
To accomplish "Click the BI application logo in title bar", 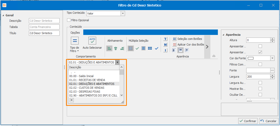I will tap(5, 5).
